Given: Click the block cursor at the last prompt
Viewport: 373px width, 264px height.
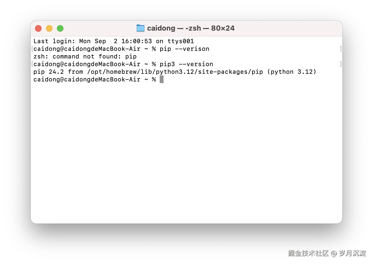Looking at the screenshot, I should (x=162, y=79).
